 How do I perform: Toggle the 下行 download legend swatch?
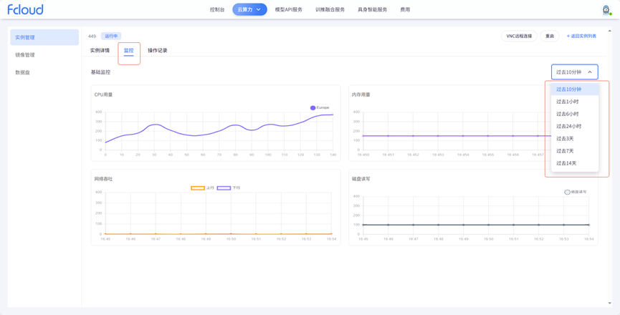click(x=224, y=188)
